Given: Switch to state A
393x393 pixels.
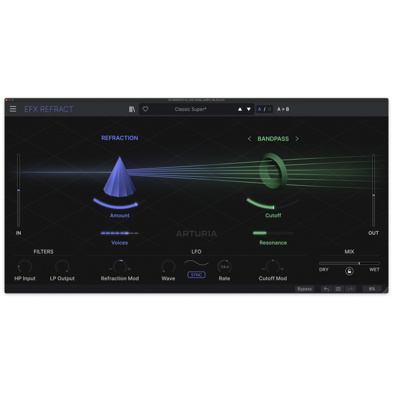Looking at the screenshot, I should [260, 109].
